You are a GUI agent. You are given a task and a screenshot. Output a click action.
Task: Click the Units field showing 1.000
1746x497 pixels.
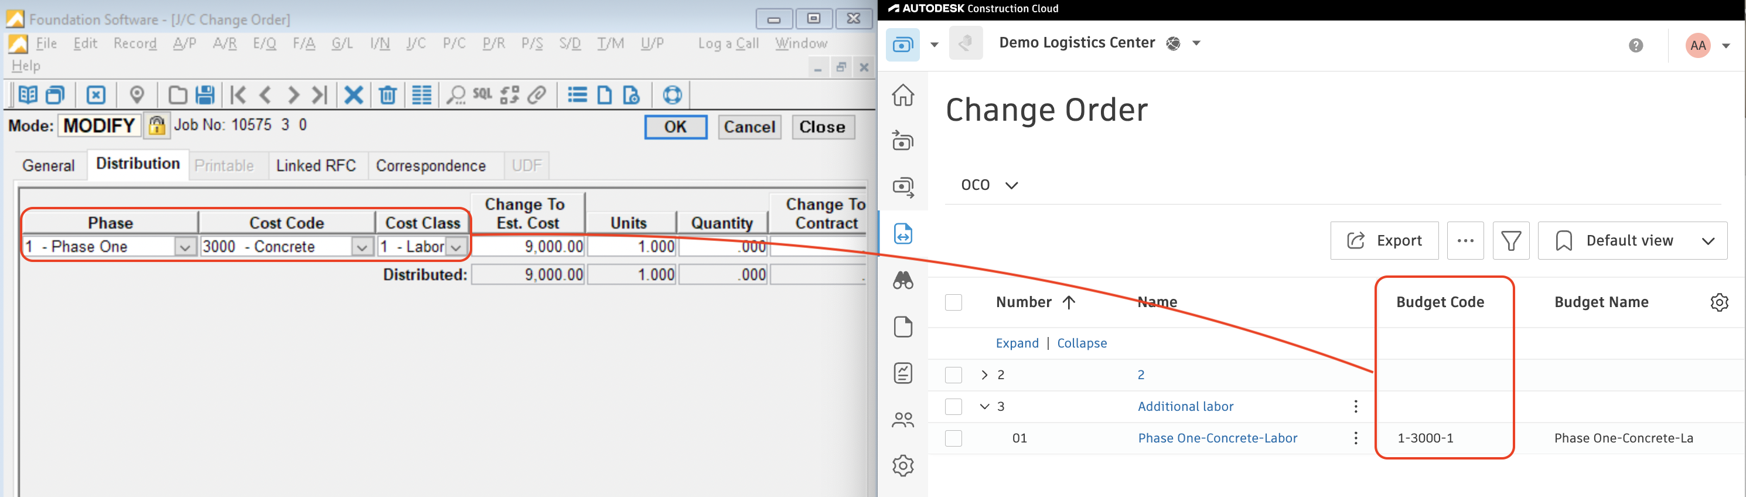[x=632, y=247]
